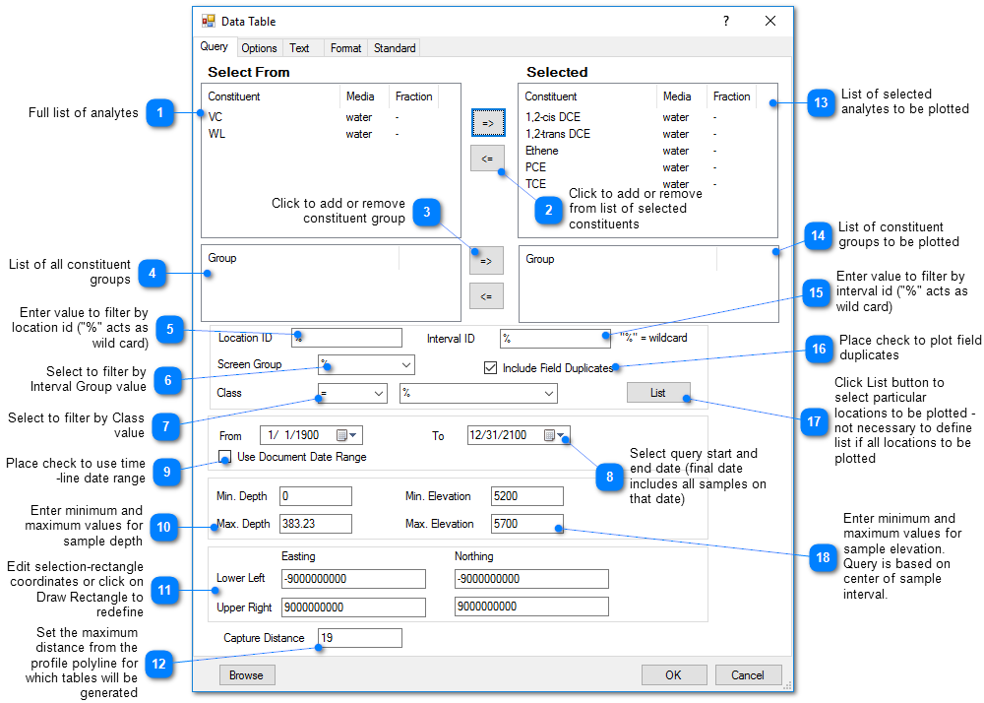This screenshot has width=984, height=703.
Task: Confirm the query with OK
Action: coord(674,674)
